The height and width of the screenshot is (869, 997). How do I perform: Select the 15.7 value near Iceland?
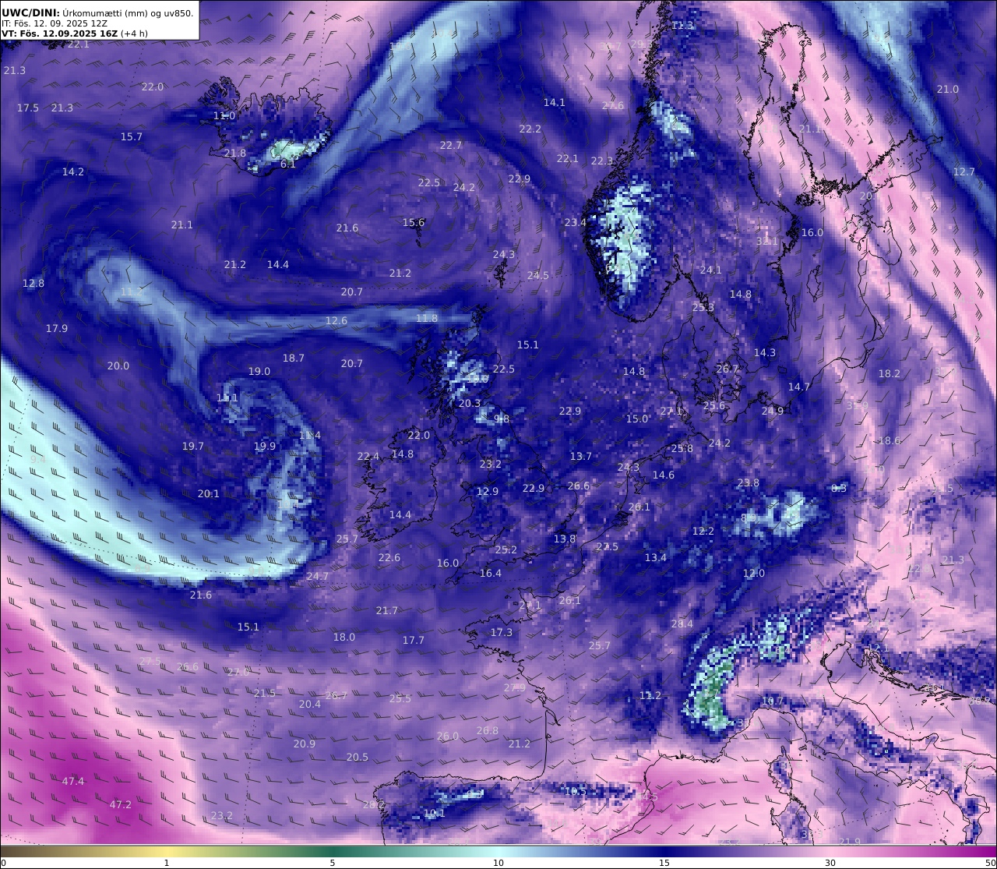(131, 136)
